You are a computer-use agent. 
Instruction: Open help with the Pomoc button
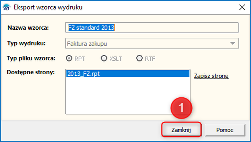(x=225, y=130)
